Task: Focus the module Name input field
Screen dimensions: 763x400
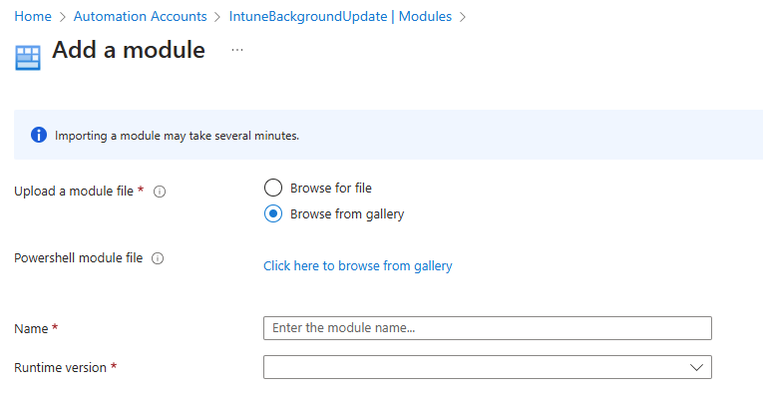Action: point(487,328)
